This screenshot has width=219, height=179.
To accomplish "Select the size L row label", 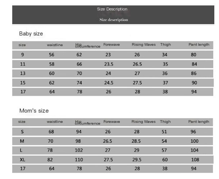I will [22, 150].
